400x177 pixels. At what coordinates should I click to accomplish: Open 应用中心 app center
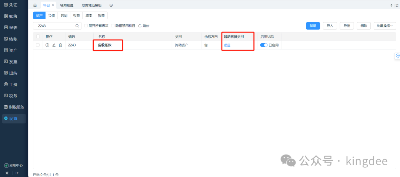coord(14,166)
